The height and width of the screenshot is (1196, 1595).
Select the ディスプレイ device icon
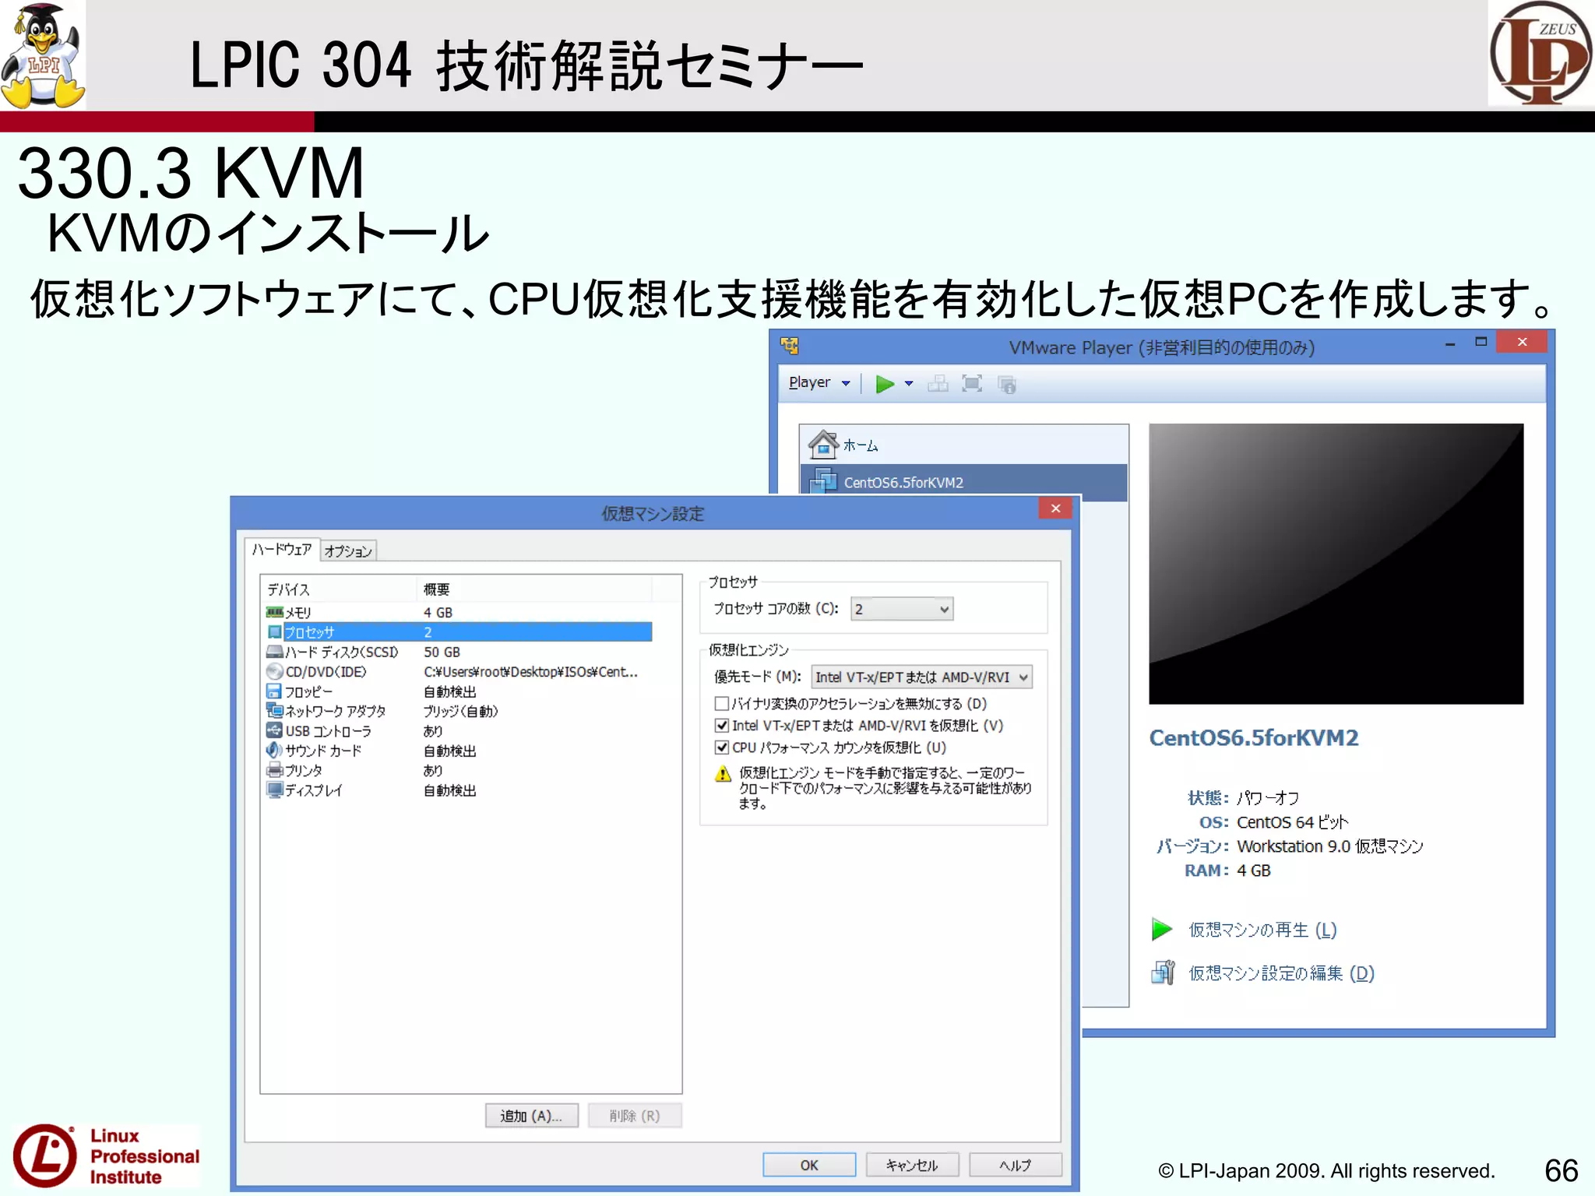click(275, 790)
